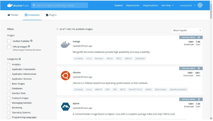Tick the Analytics category checkbox
This screenshot has height=121, width=213.
(9, 64)
